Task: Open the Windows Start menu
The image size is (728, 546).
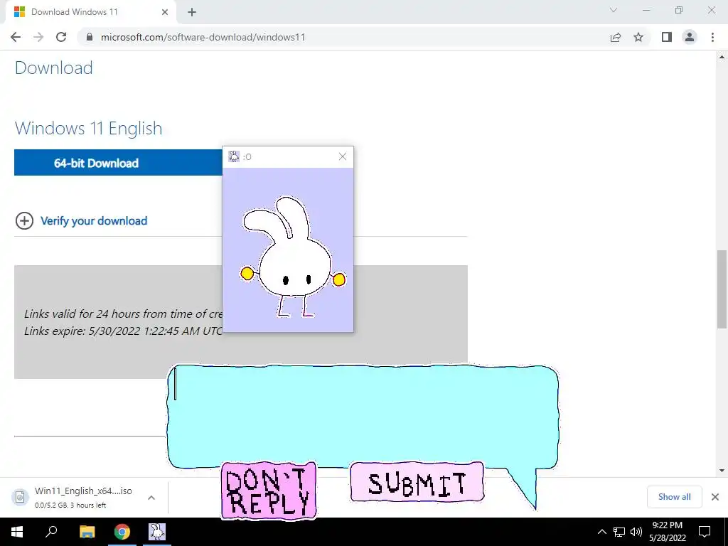Action: [17, 532]
